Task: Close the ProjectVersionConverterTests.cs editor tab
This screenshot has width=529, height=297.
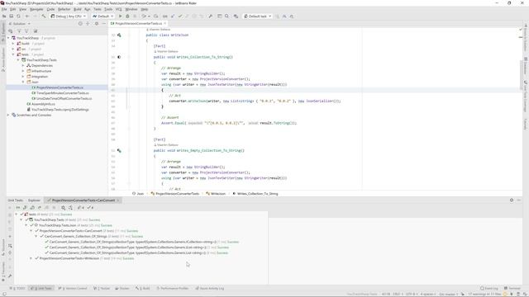Action: 165,24
